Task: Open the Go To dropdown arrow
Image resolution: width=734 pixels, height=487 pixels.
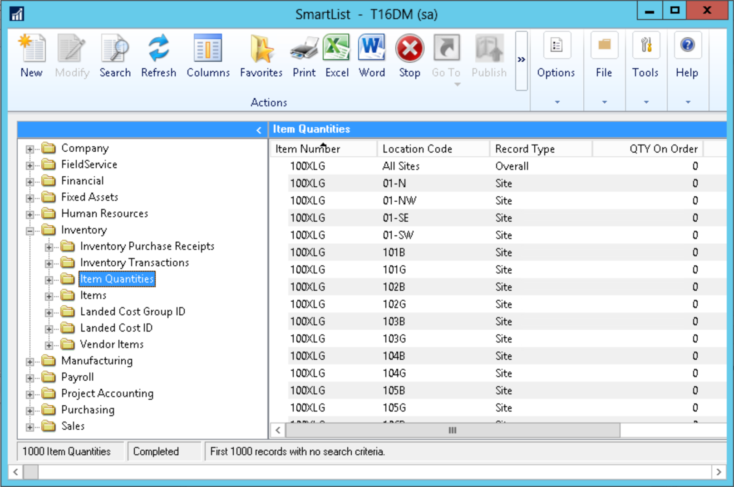Action: coord(457,84)
